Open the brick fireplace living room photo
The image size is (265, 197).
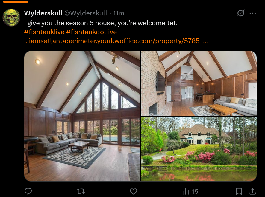click(199, 83)
